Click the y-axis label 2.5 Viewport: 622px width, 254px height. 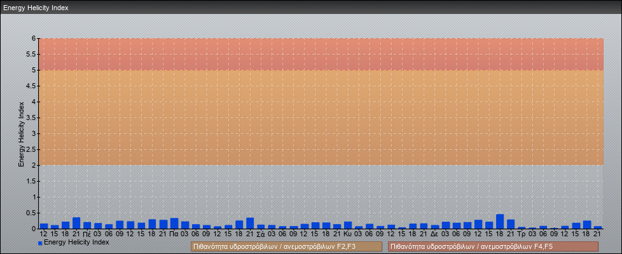(x=31, y=149)
